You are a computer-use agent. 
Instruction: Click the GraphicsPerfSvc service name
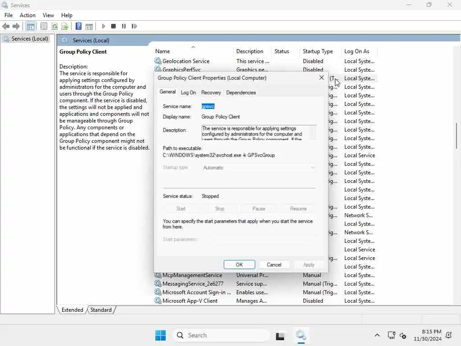tap(181, 70)
